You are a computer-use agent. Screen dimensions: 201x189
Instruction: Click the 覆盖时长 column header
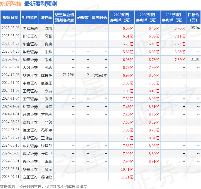(99, 18)
